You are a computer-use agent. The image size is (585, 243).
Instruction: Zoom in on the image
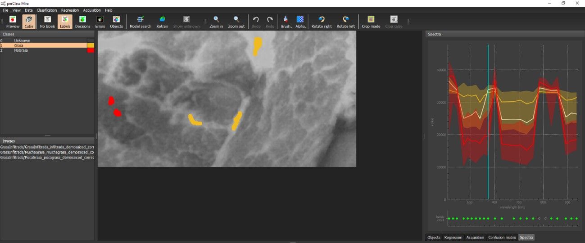(216, 22)
